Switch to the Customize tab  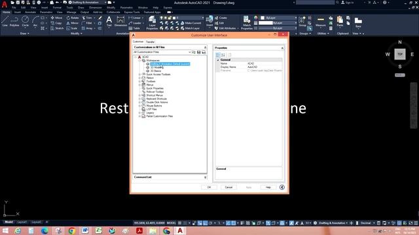138,42
